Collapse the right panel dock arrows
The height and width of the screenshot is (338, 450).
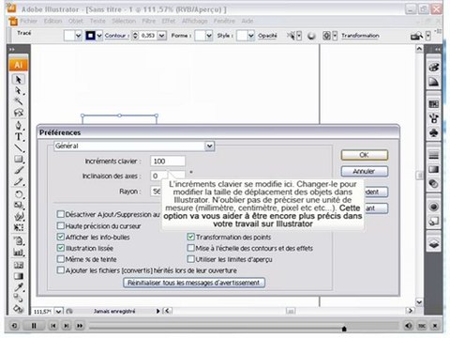(x=437, y=50)
